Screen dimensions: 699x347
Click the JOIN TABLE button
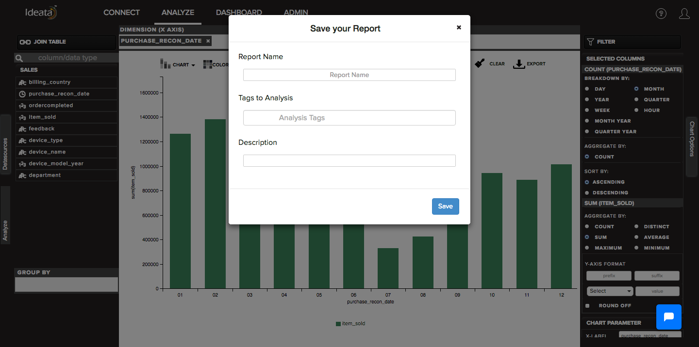click(67, 42)
